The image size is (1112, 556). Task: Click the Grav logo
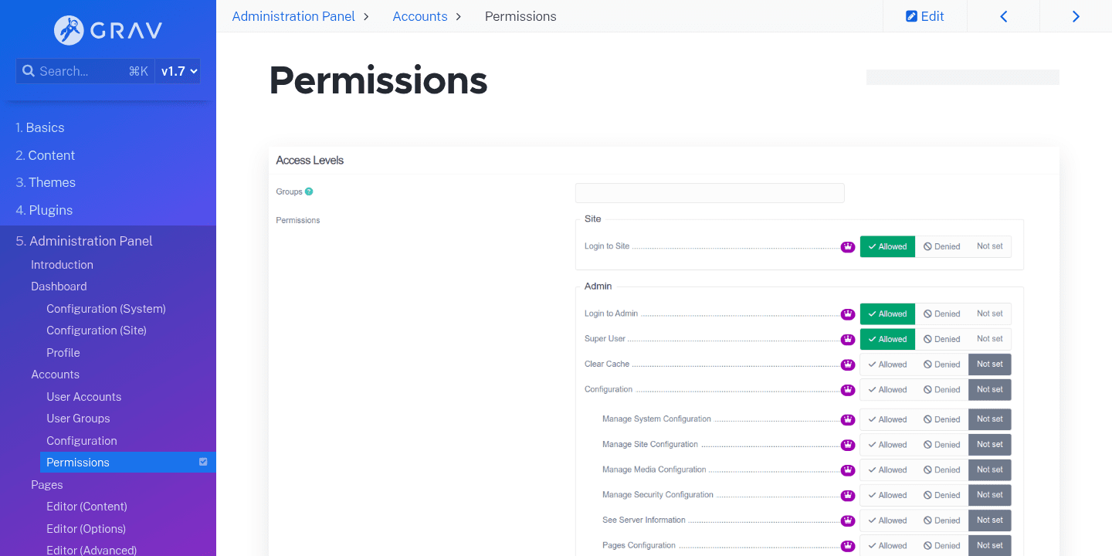point(107,31)
